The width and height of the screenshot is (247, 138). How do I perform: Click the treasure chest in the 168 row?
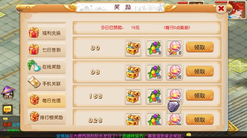click(x=133, y=96)
